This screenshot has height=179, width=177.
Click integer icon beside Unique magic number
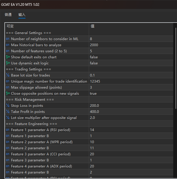coord(8,81)
